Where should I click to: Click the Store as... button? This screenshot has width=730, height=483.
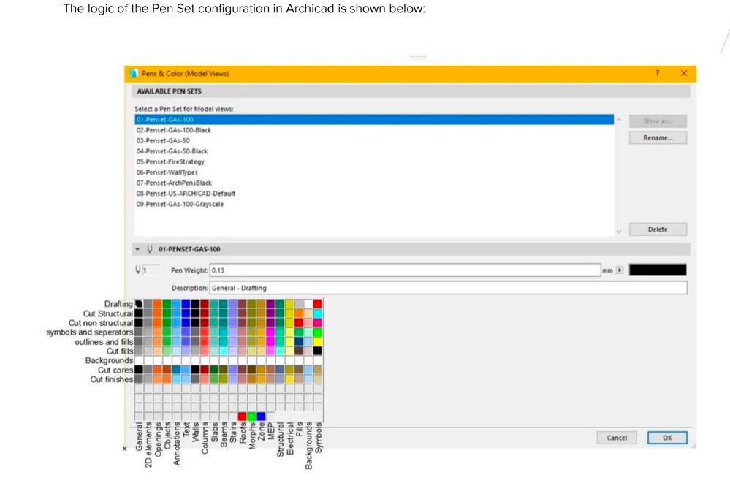658,121
